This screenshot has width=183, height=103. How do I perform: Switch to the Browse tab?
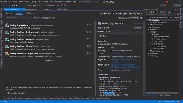click(9, 13)
